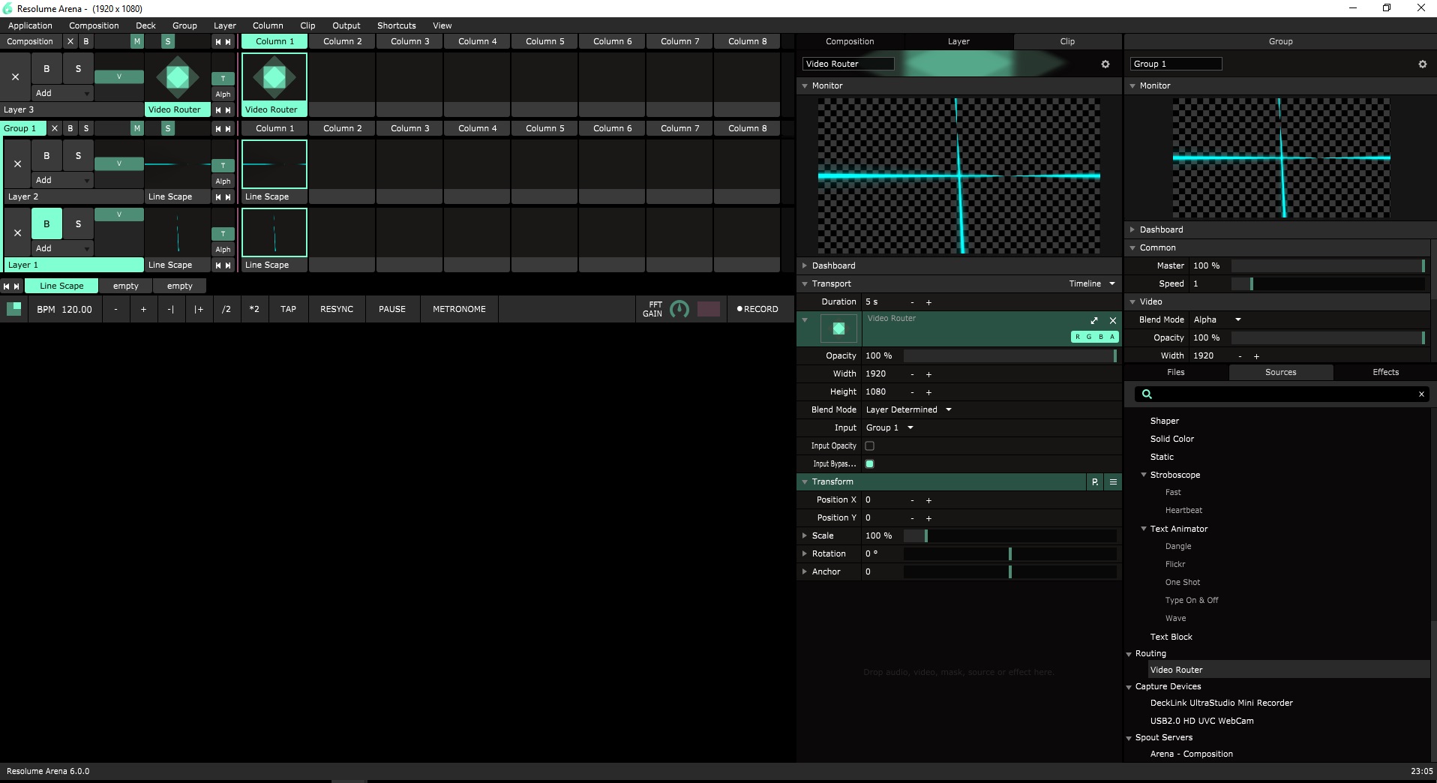Eject Layer 3 with the X button
The height and width of the screenshot is (783, 1437).
coord(16,76)
